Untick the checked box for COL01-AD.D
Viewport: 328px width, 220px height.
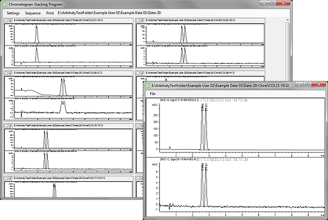pos(10,21)
